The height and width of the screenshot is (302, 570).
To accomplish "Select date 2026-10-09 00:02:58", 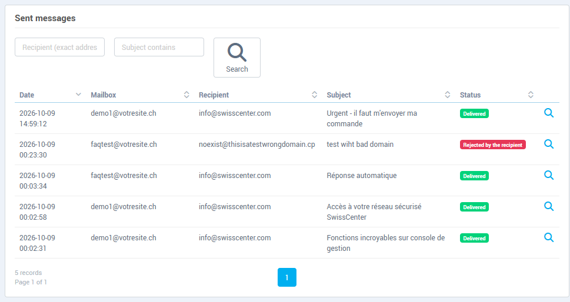I will 37,212.
